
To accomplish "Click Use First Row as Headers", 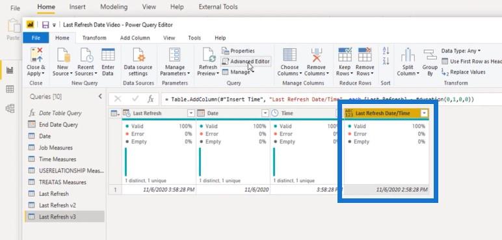I will coord(471,61).
